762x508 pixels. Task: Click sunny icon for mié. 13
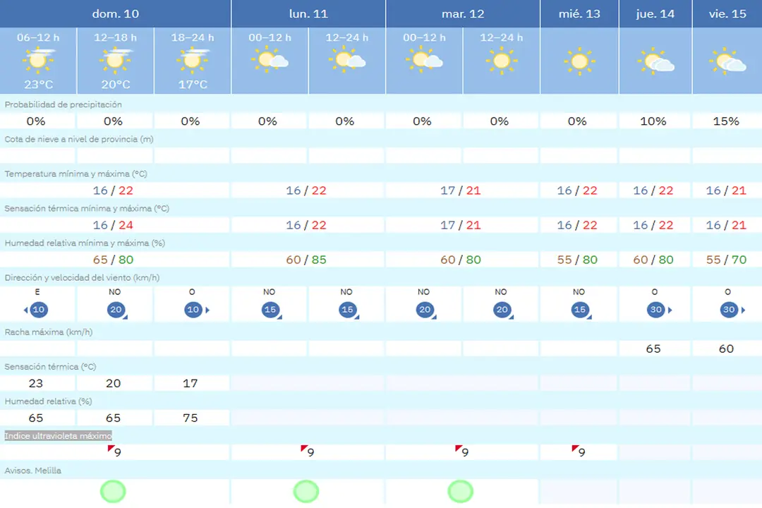click(x=579, y=62)
